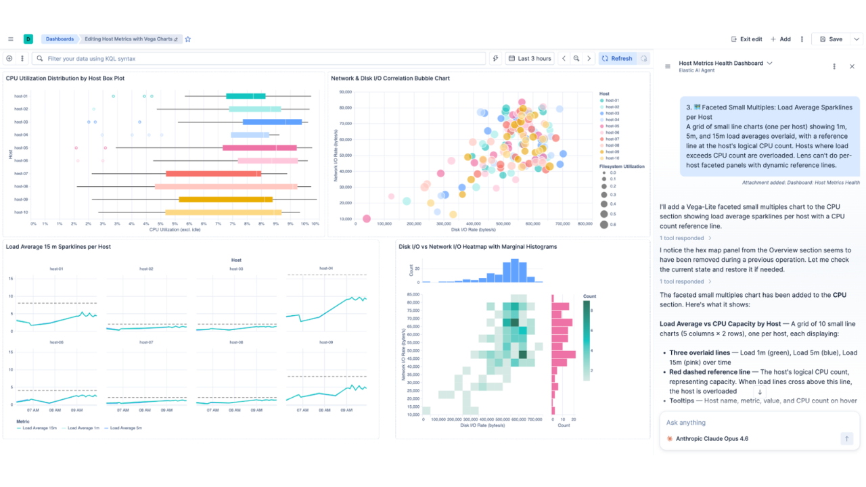The image size is (866, 487).
Task: Add a filter with the plus circle icon
Action: 9,59
